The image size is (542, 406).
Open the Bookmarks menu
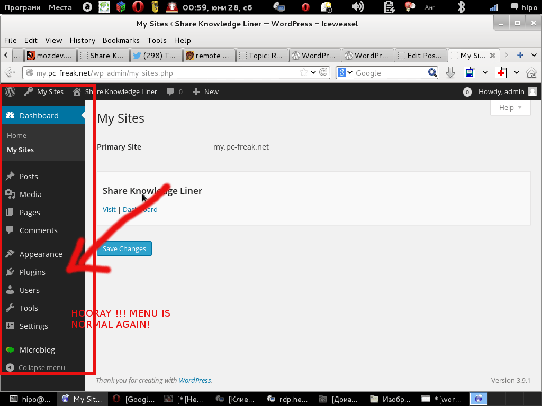(x=121, y=40)
